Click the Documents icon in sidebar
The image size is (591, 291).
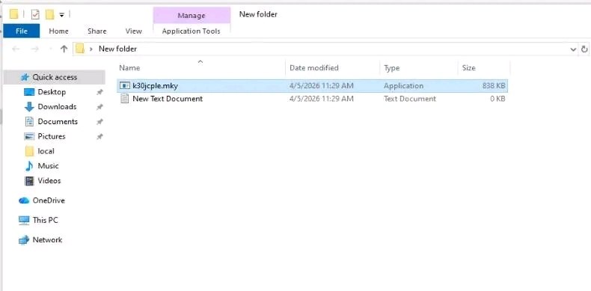(29, 121)
